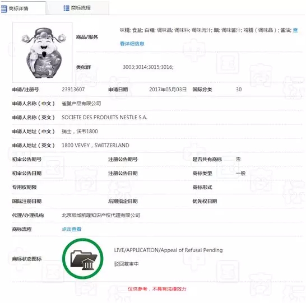Click the LIVE/APPLICATION/Appeal of Refusal Pending text
The image size is (306, 303).
[x=168, y=250]
